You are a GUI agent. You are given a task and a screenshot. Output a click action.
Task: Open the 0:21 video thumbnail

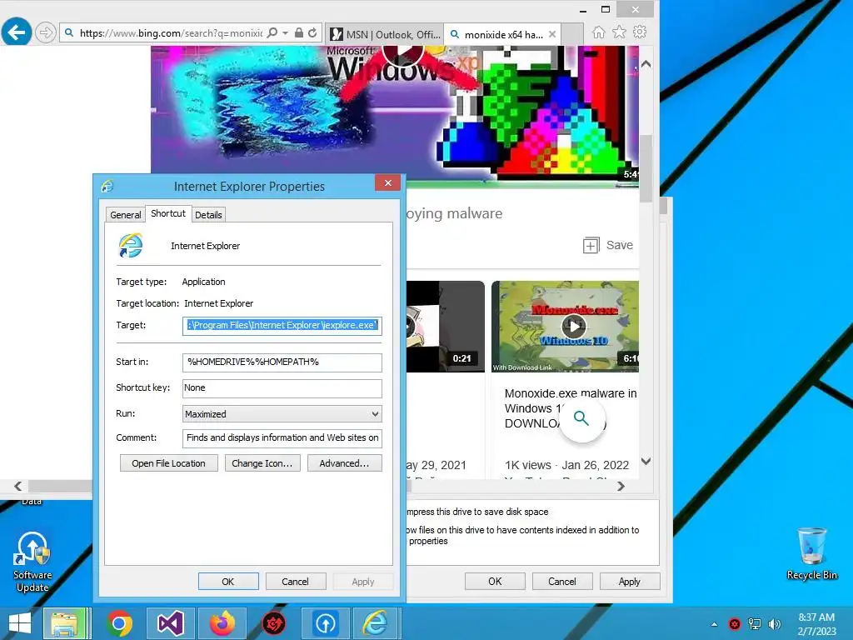pos(445,327)
